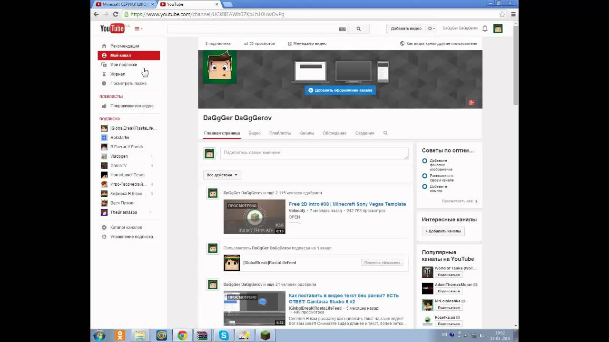Screen dimensions: 609x342
Task: Switch to Главная страница tab
Action: (222, 133)
